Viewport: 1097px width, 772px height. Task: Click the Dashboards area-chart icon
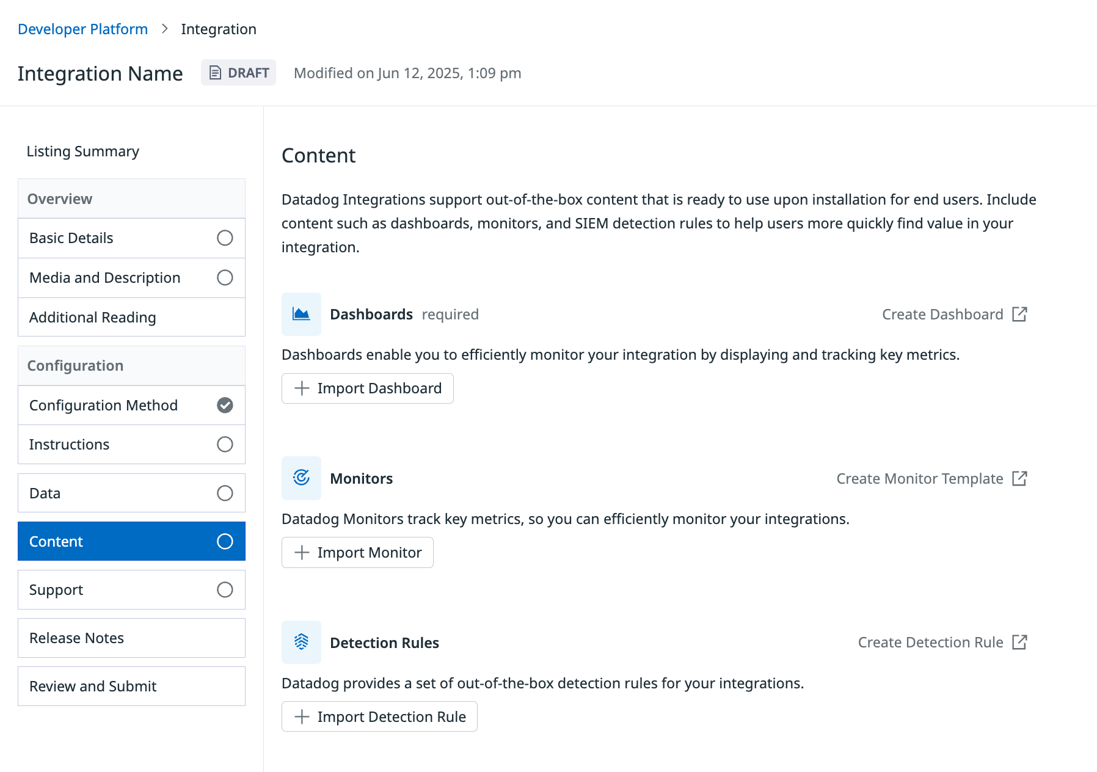pos(301,314)
